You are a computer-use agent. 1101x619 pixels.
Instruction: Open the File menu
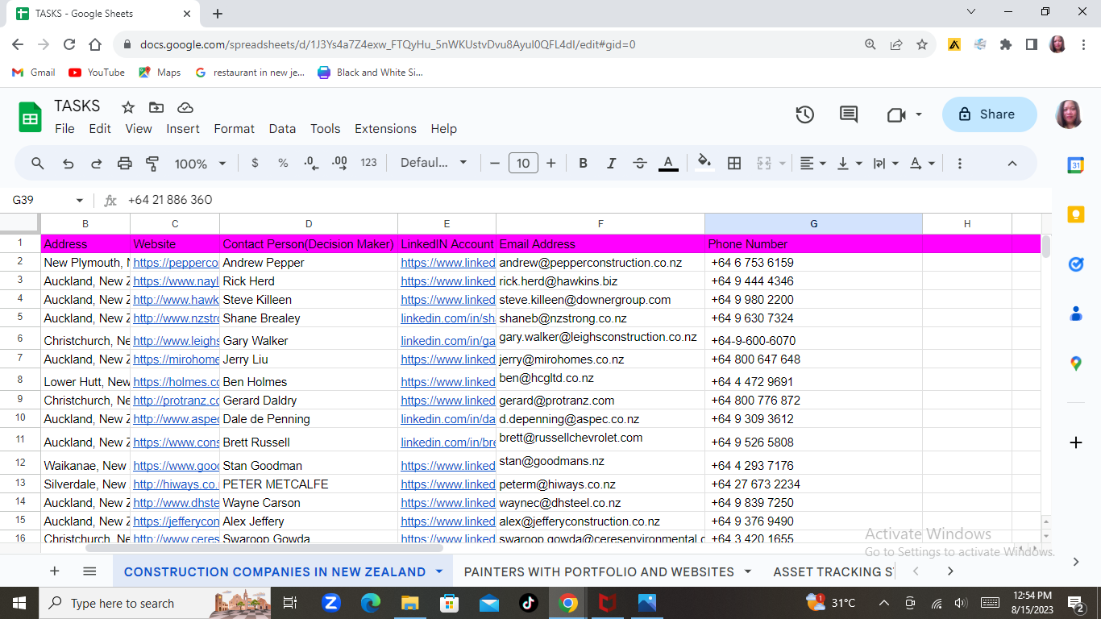pyautogui.click(x=64, y=129)
